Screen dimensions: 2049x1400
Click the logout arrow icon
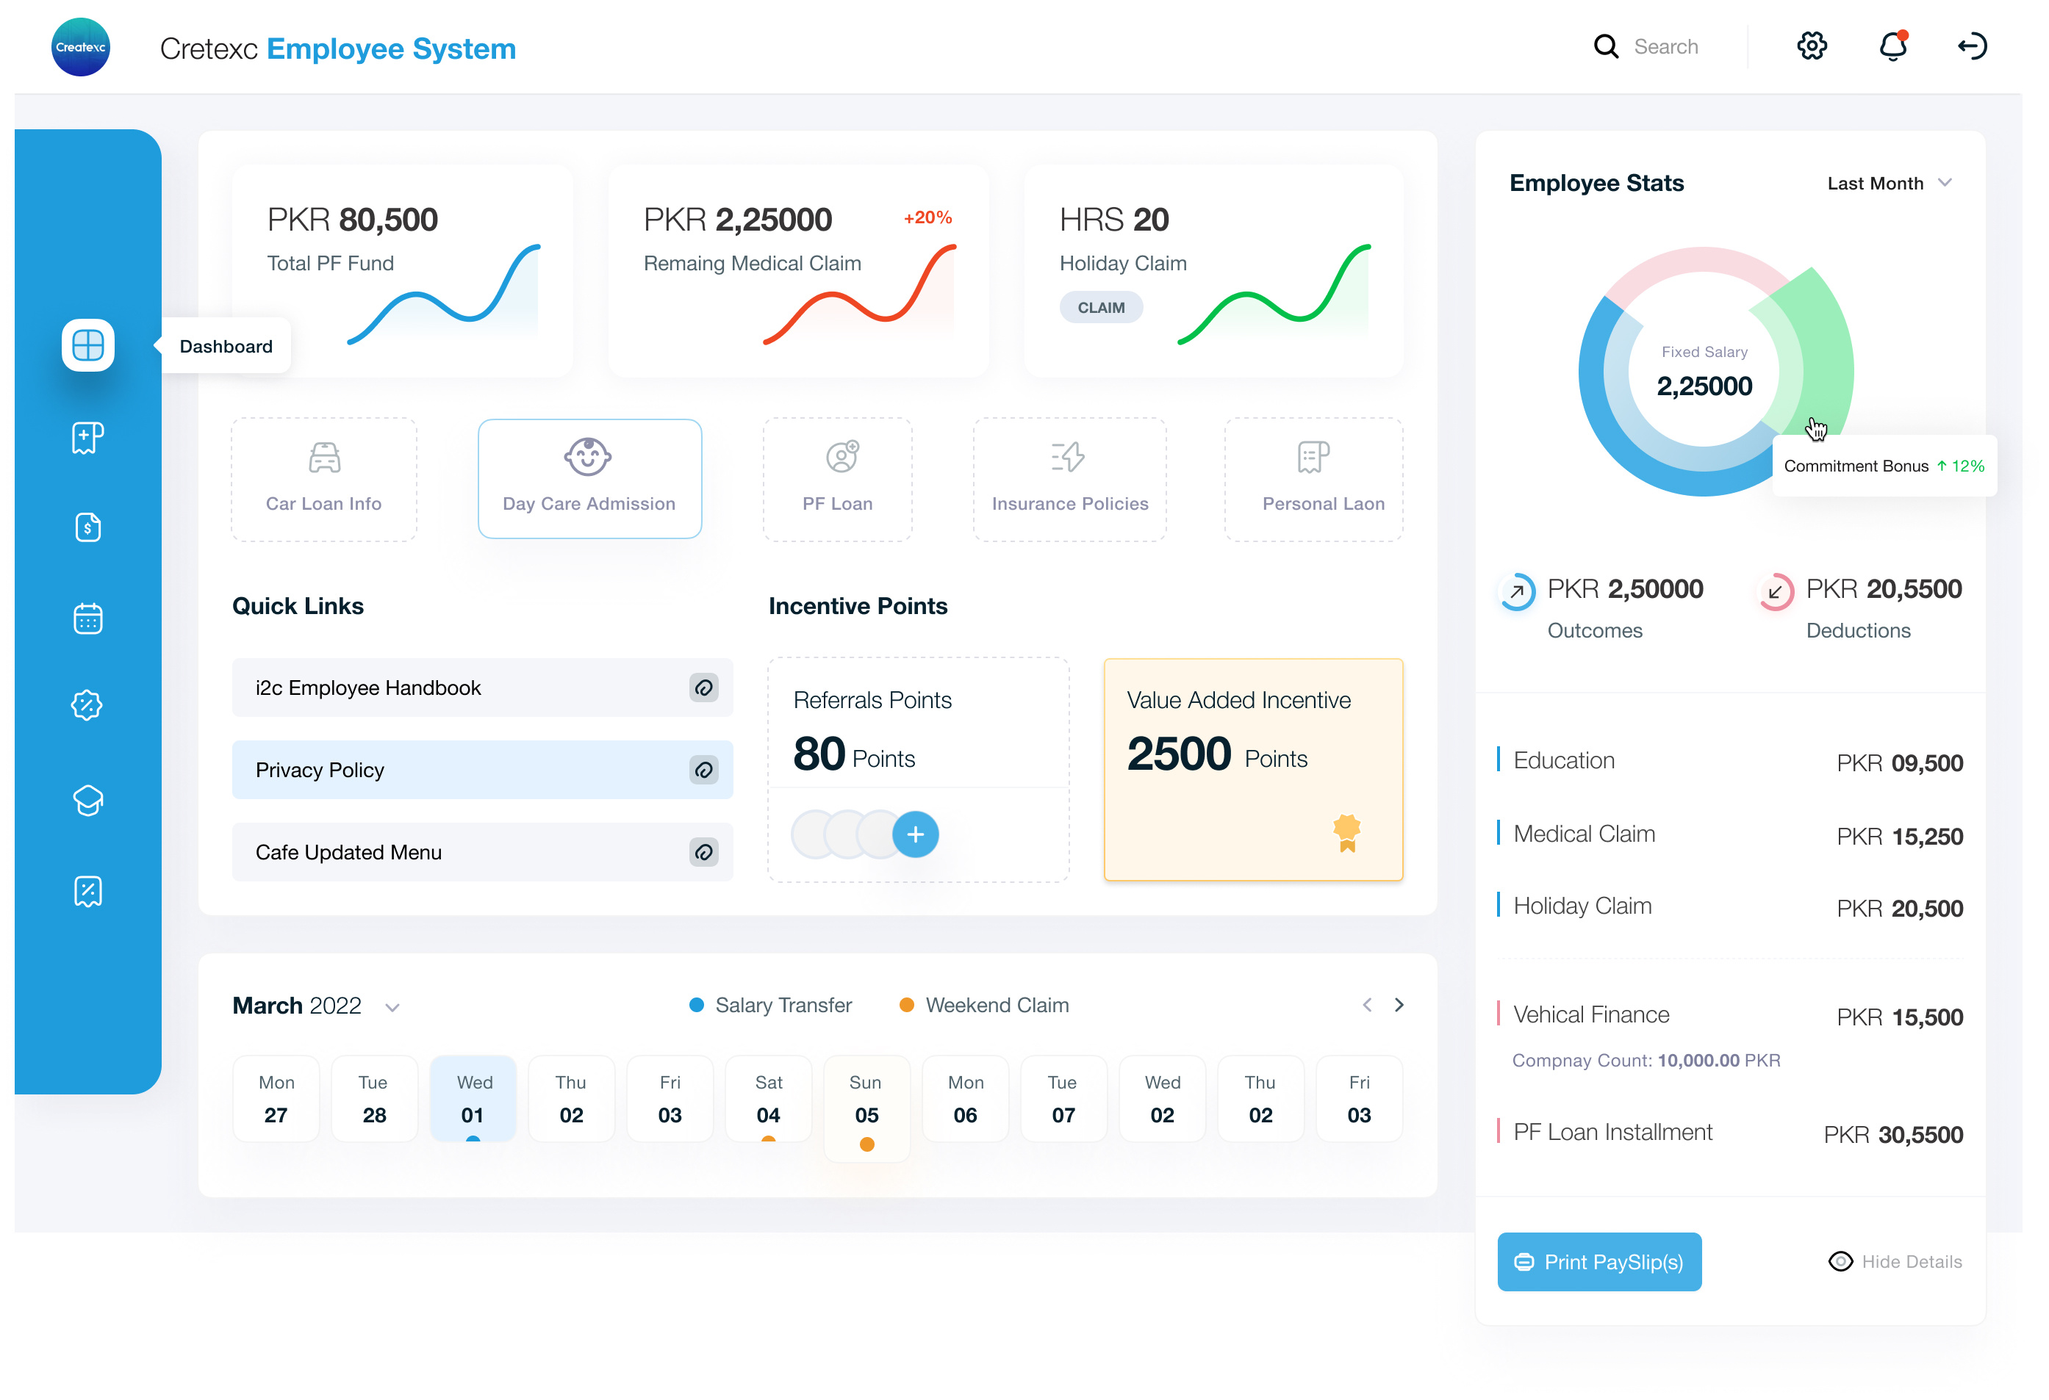coord(1971,46)
